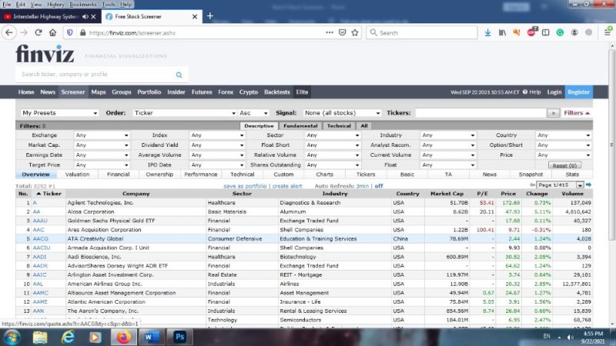Click the browser Search box
The image size is (616, 346).
pyautogui.click(x=422, y=32)
